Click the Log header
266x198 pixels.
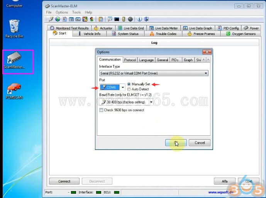[154, 43]
